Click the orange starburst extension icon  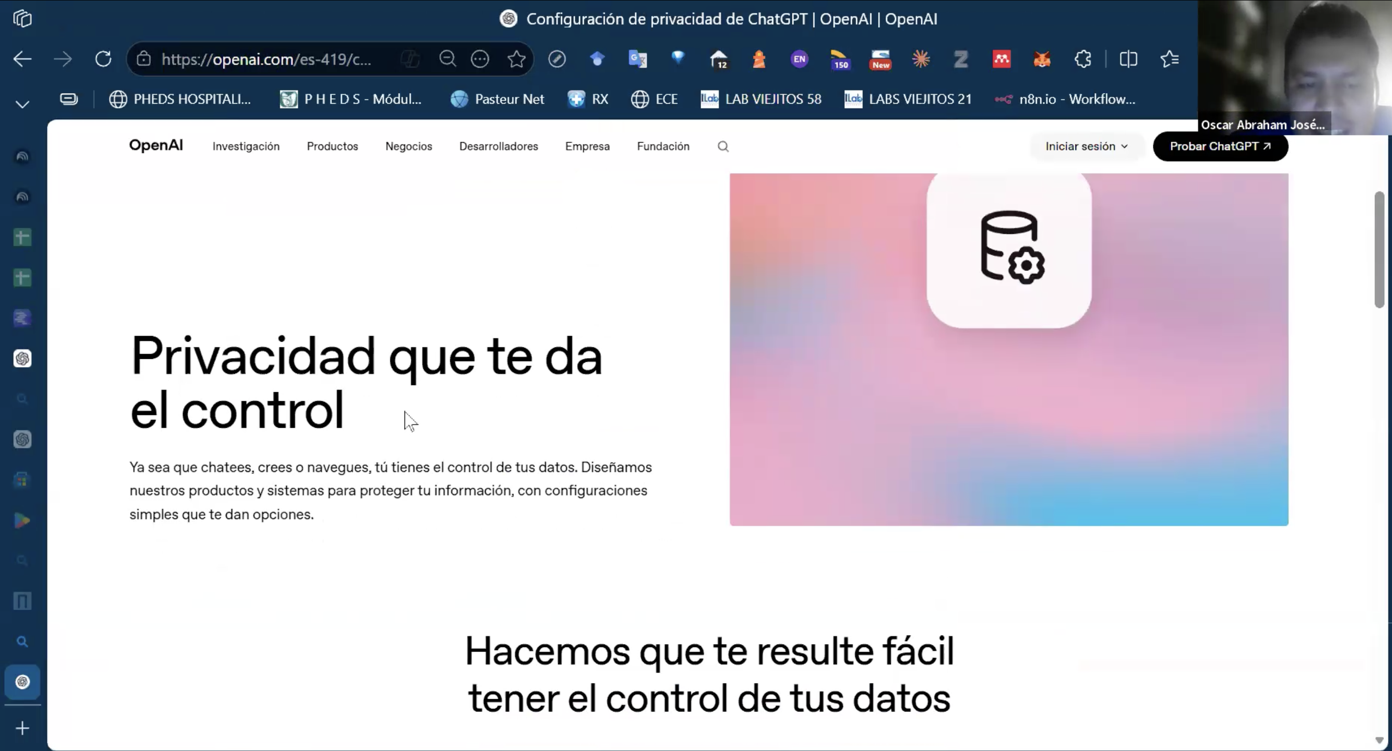(x=921, y=59)
